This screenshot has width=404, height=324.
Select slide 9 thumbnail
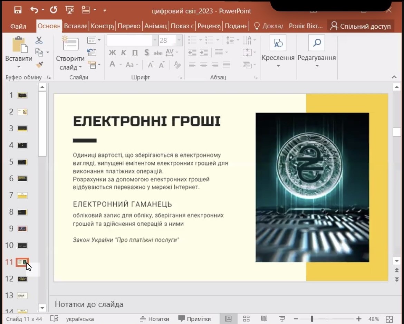[22, 229]
